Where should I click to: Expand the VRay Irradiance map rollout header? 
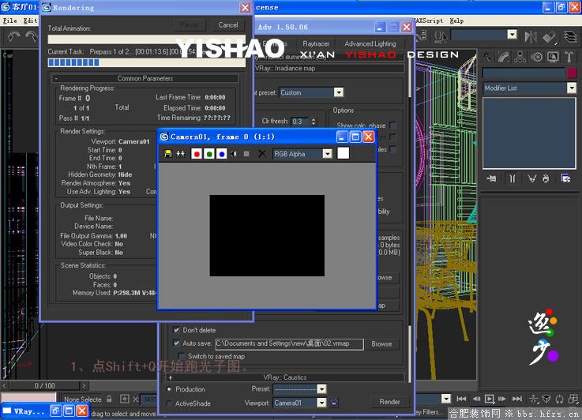tap(329, 68)
